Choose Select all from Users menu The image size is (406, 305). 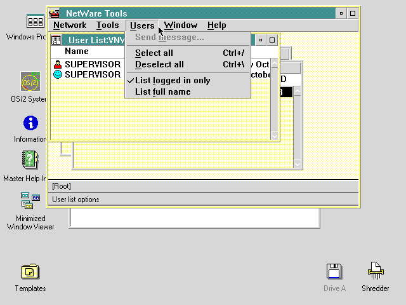coord(188,53)
